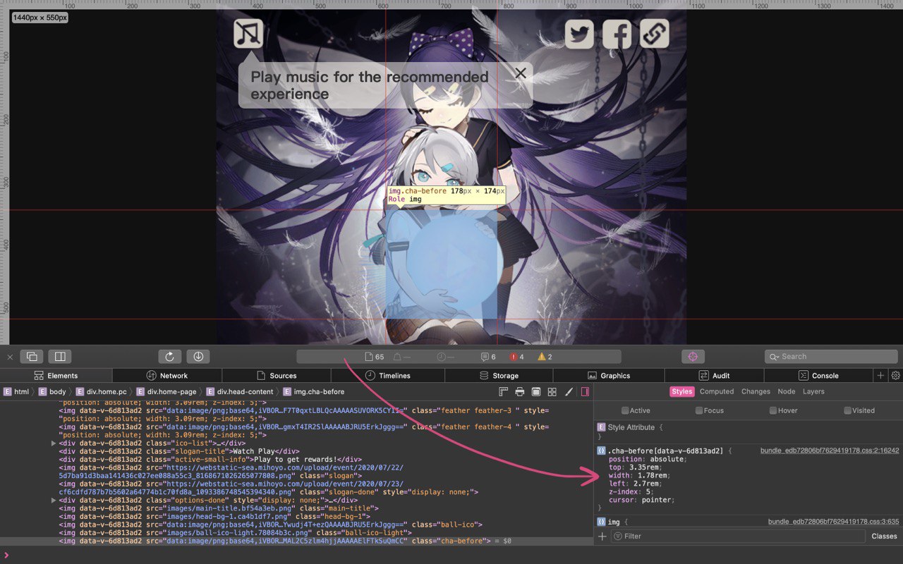Focus the styles Filter field
This screenshot has width=903, height=564.
pos(737,537)
